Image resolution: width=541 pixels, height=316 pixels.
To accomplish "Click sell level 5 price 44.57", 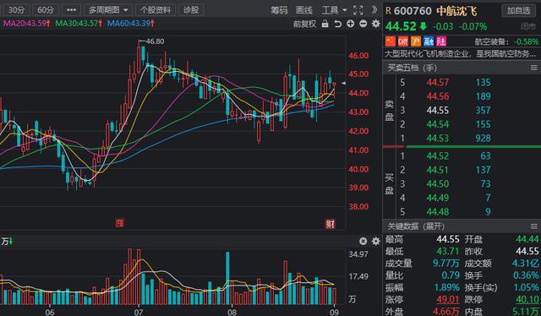I will point(438,83).
